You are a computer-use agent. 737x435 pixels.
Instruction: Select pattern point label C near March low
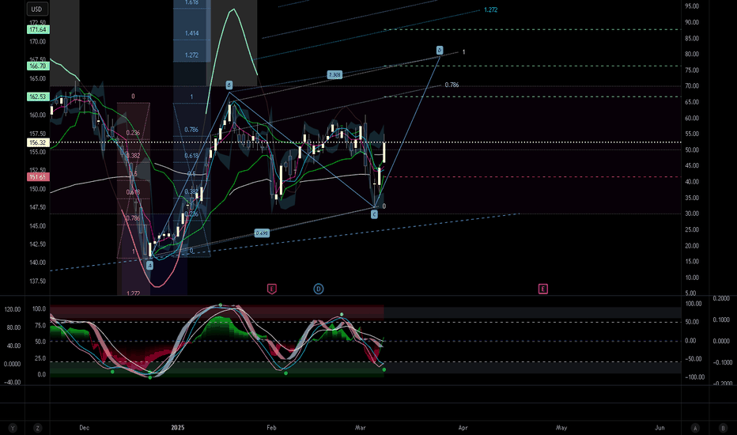tap(374, 214)
